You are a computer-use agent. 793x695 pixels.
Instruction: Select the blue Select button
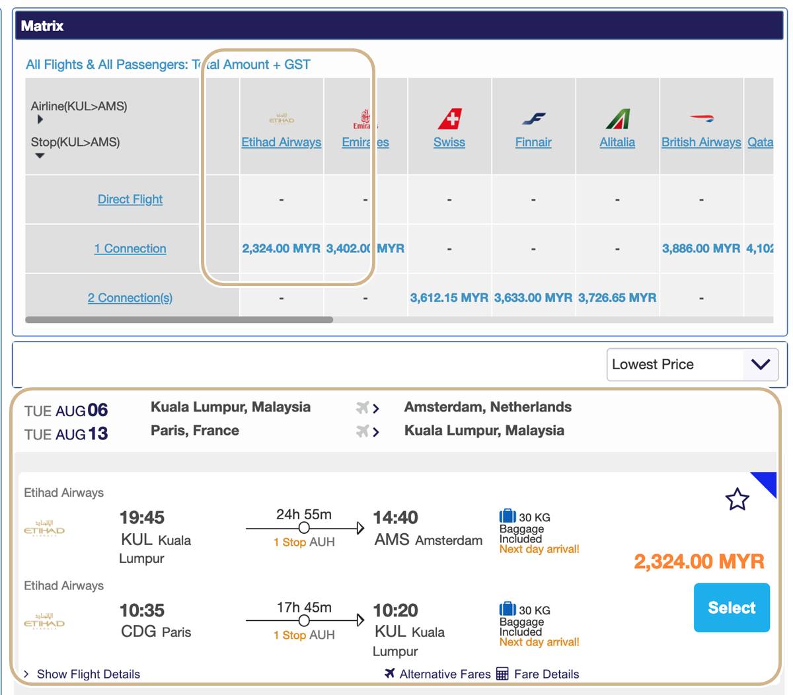(x=732, y=608)
